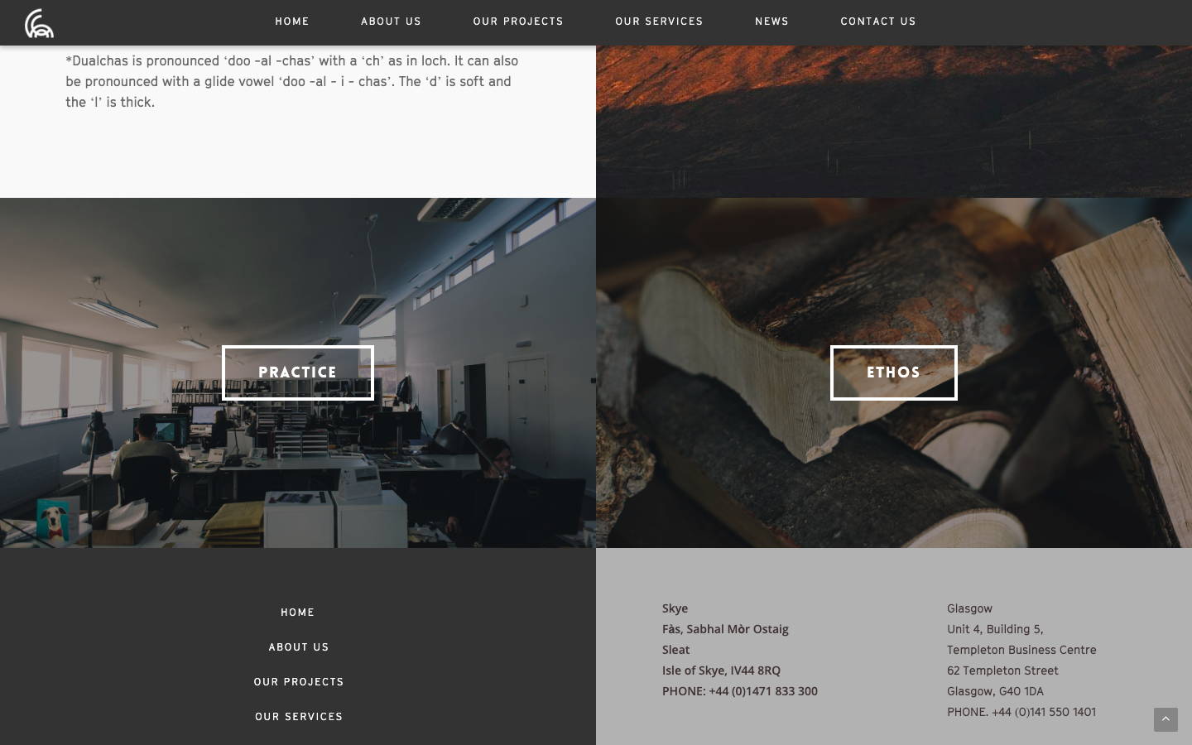Click the Dualchas logo icon
1192x745 pixels.
click(39, 23)
